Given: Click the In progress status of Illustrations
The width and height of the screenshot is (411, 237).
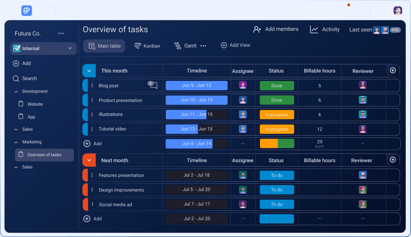Looking at the screenshot, I should click(x=276, y=115).
